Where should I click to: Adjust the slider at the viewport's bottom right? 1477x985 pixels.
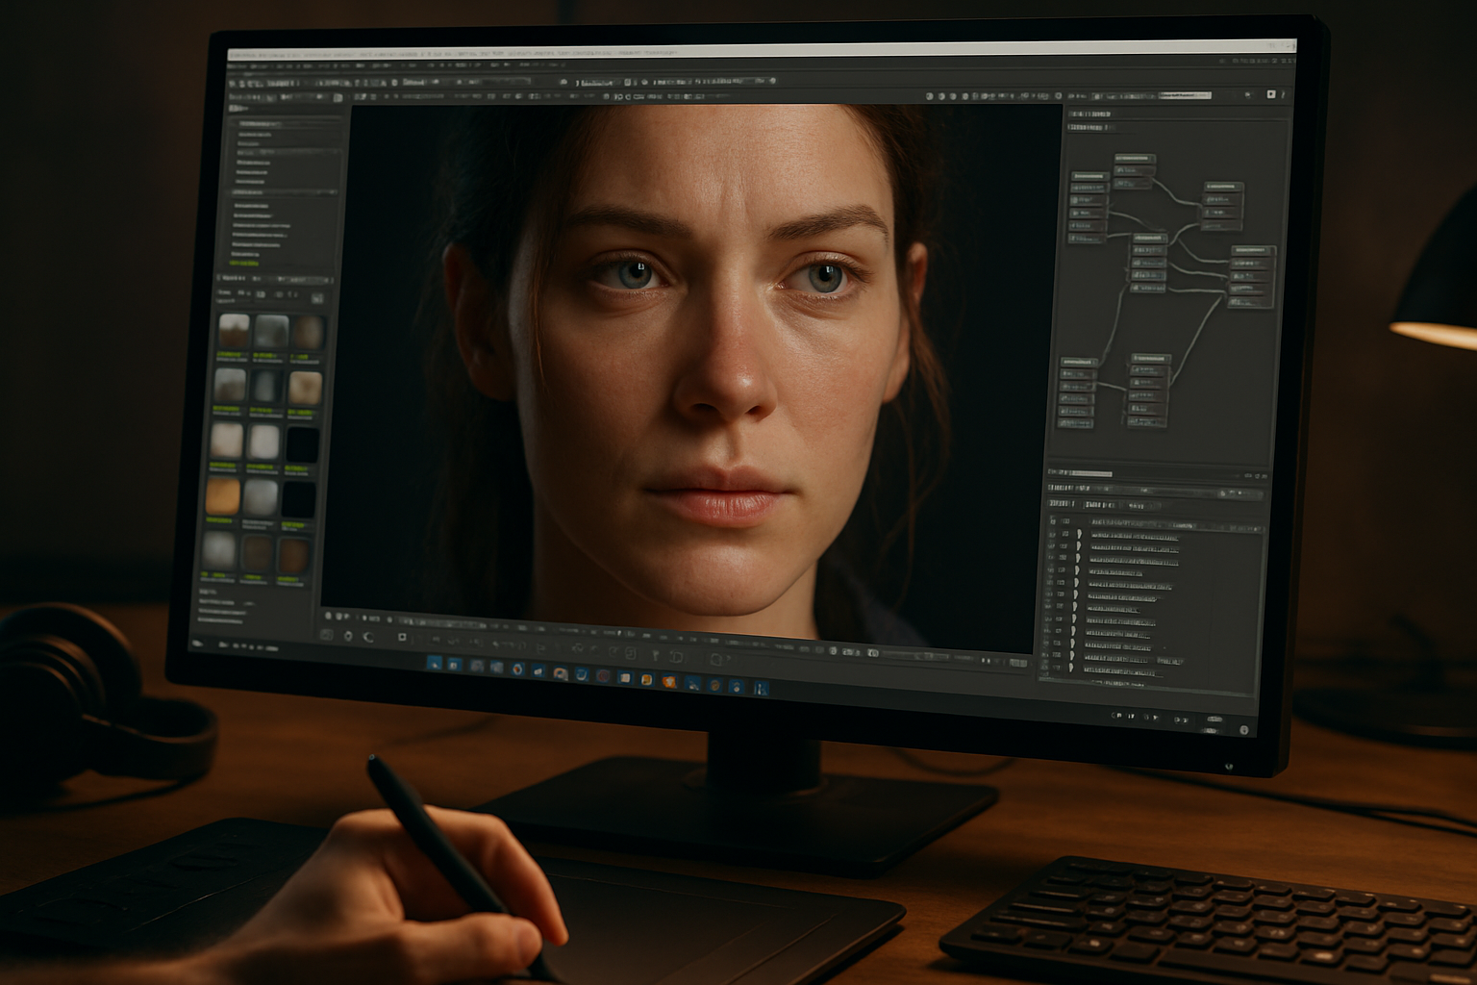coord(915,656)
